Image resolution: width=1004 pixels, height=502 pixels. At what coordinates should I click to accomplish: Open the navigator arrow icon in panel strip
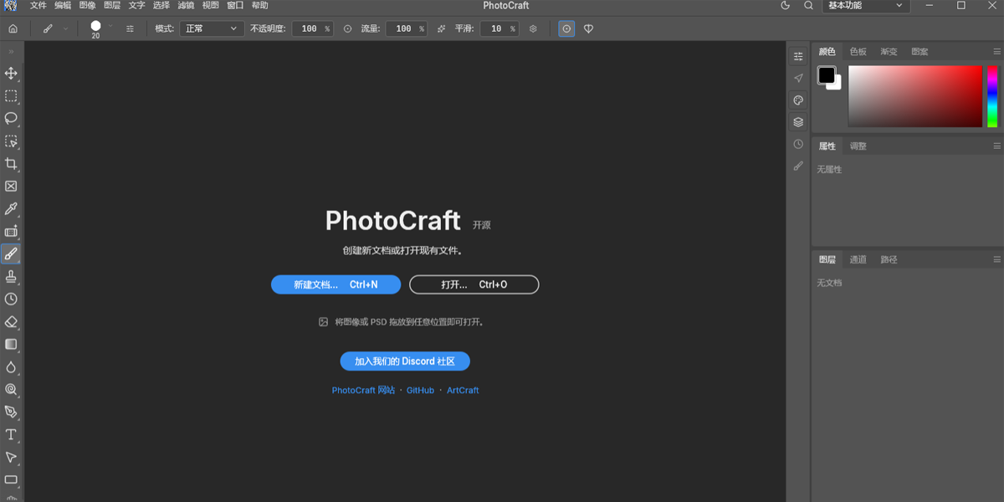798,78
